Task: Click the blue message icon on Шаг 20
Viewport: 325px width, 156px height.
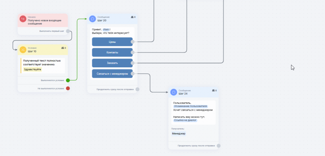Action: [x=92, y=19]
